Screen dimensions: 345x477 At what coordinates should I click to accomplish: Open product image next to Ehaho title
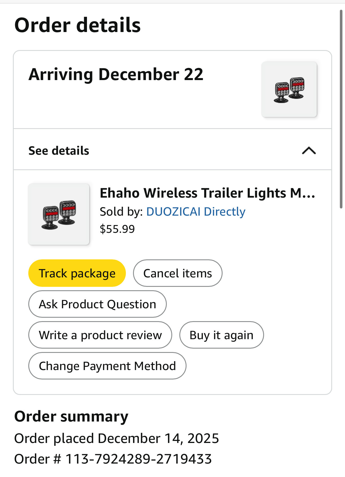tap(59, 214)
